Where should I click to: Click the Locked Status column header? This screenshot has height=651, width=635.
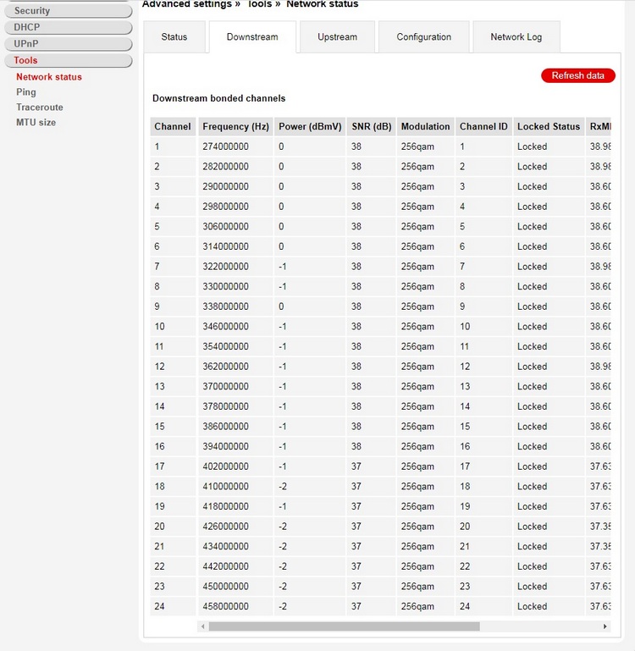click(x=548, y=127)
